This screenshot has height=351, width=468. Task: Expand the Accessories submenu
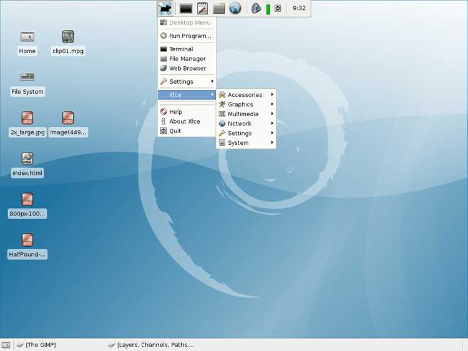coord(246,95)
